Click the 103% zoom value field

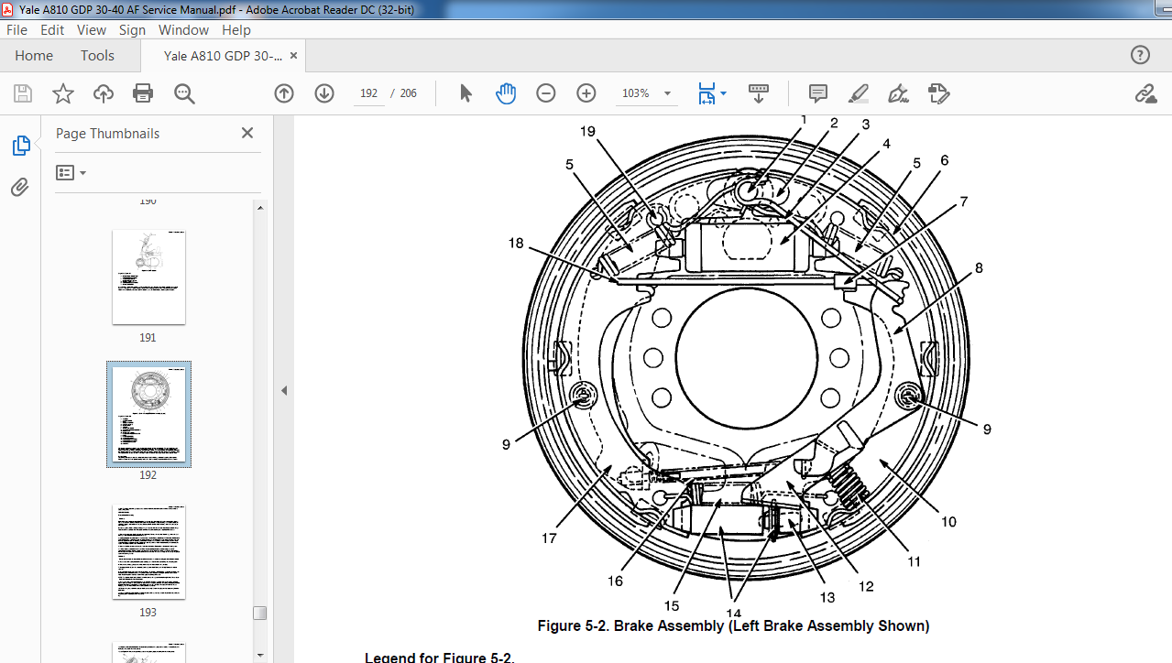coord(636,93)
